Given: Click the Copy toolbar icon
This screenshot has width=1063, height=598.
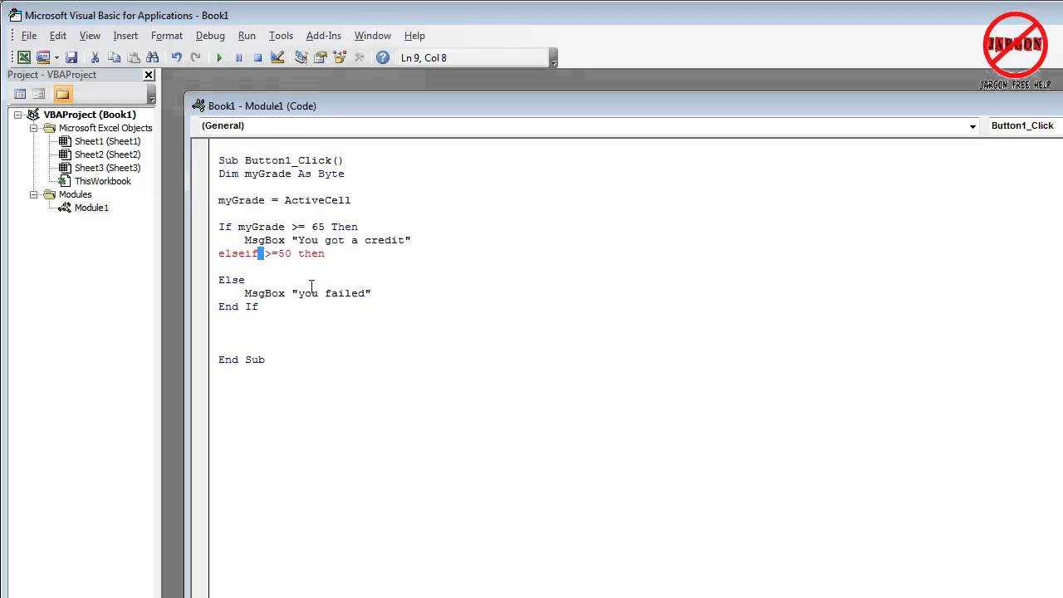Looking at the screenshot, I should pos(114,57).
